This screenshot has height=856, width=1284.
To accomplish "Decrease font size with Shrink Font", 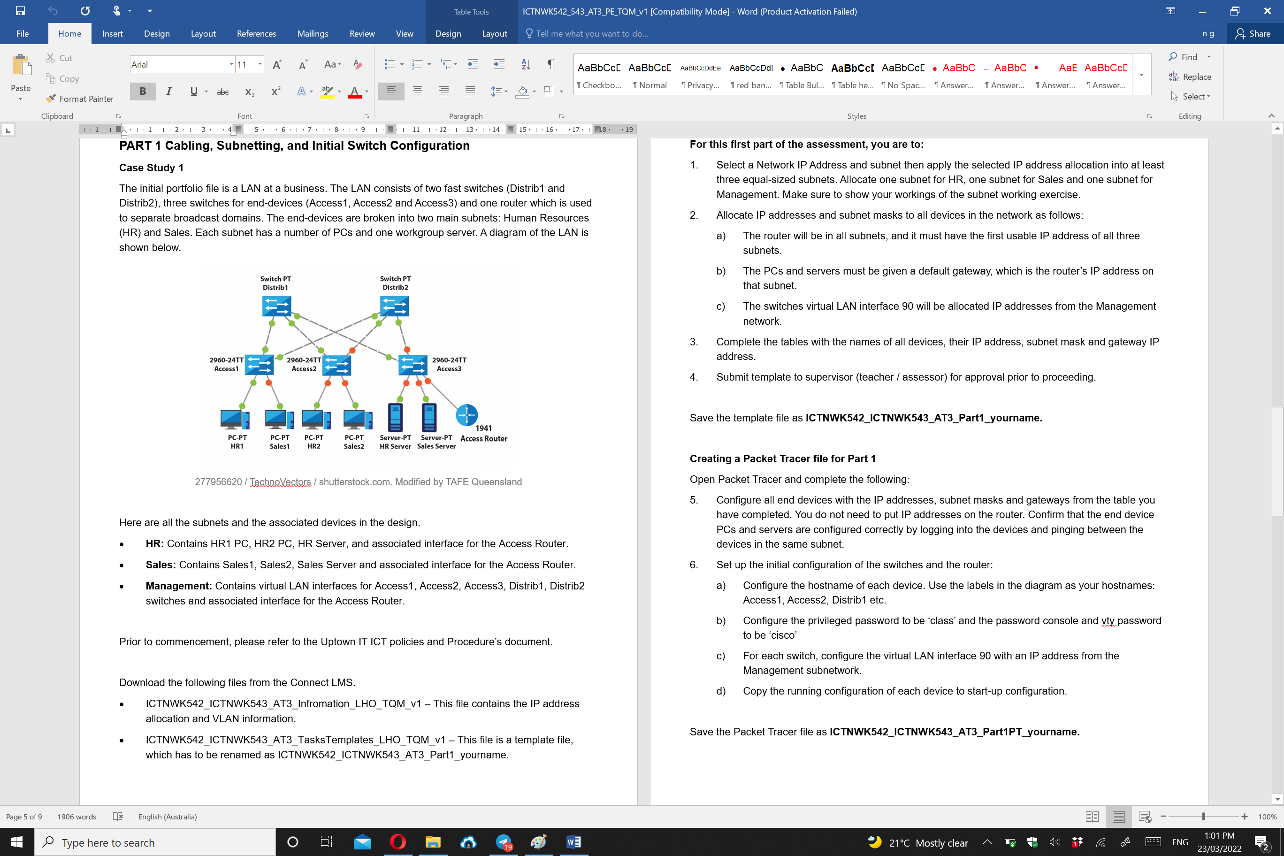I will point(304,64).
